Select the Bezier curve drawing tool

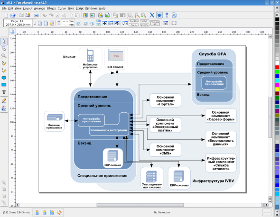pyautogui.click(x=4, y=71)
